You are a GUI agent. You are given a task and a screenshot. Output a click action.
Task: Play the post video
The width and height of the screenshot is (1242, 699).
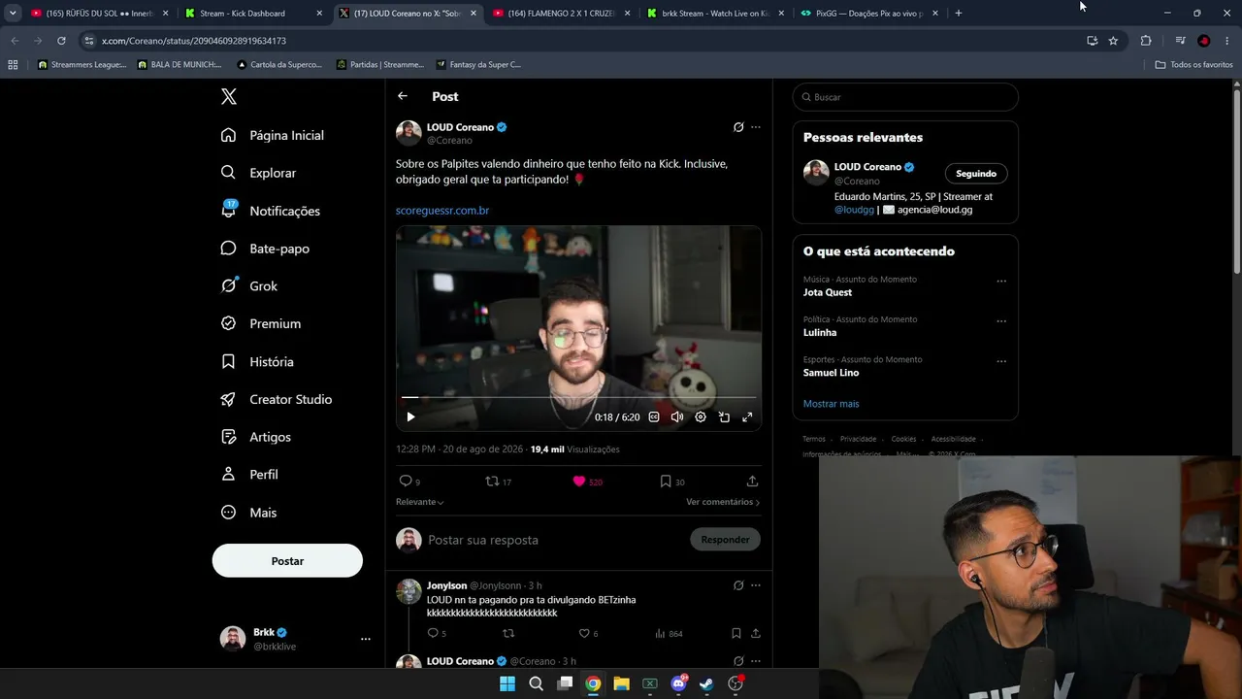pyautogui.click(x=410, y=416)
